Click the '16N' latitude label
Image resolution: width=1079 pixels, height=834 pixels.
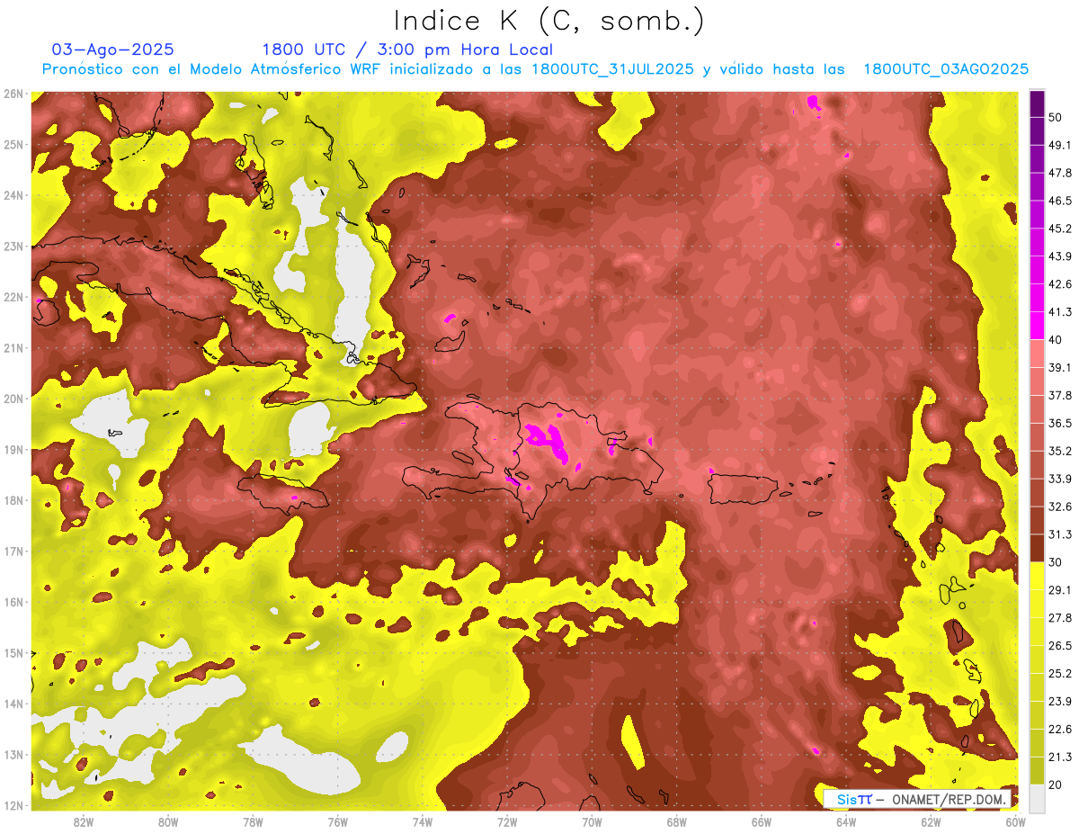click(13, 602)
